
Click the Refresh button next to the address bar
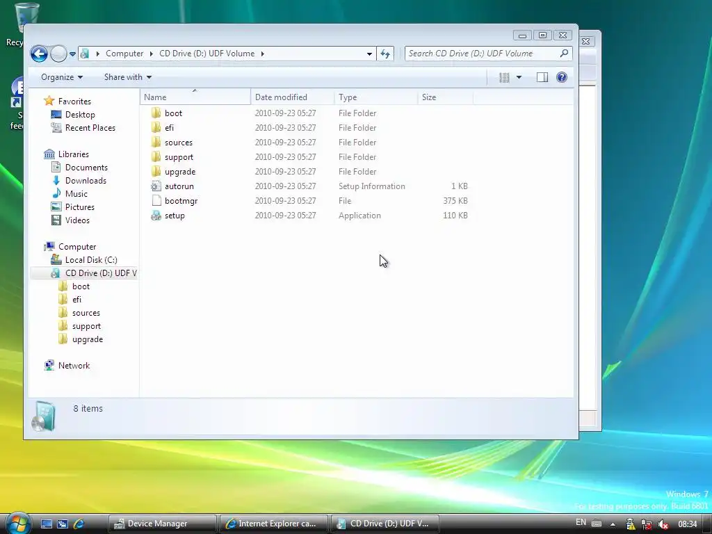click(385, 54)
